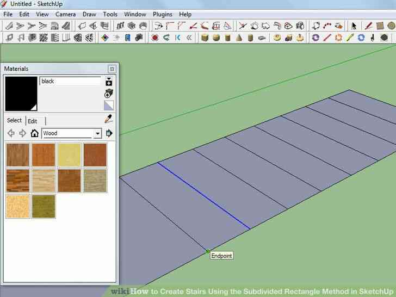
Task: Open the Draw menu
Action: [89, 14]
